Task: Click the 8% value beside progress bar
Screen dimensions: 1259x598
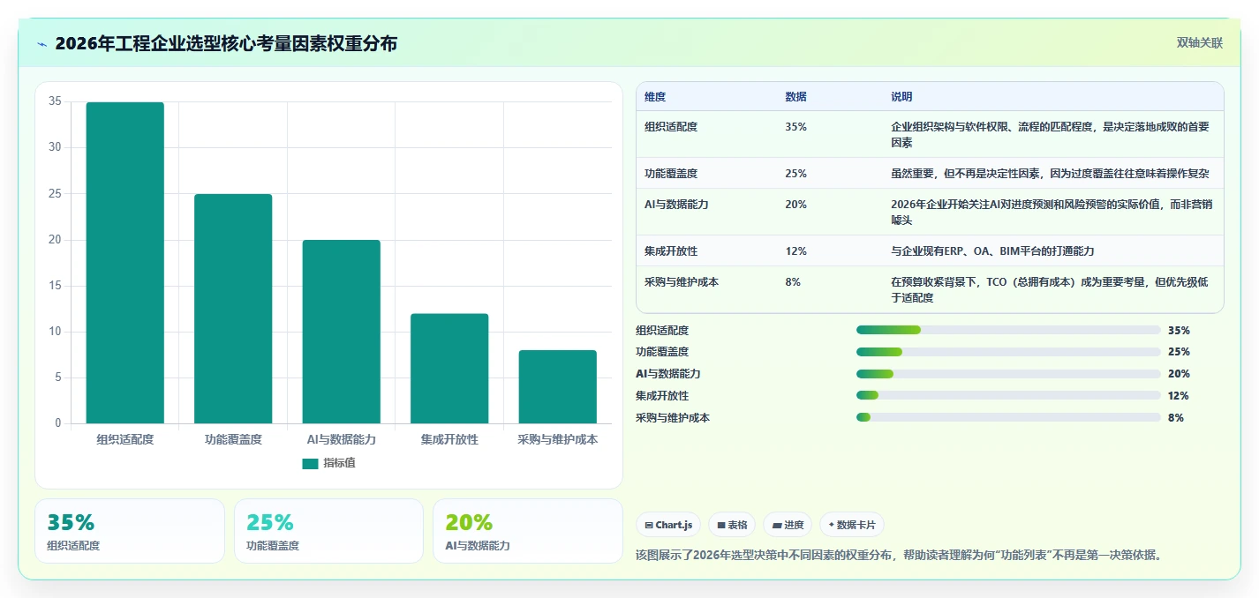Action: coord(1176,418)
